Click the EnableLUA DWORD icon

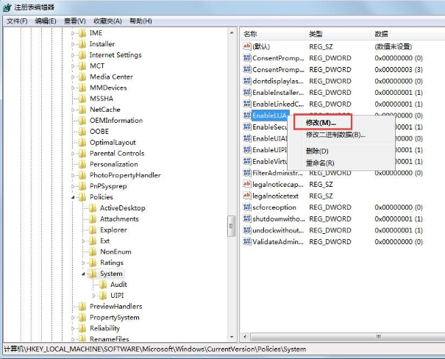247,115
